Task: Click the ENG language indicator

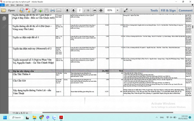Action: pyautogui.click(x=162, y=117)
